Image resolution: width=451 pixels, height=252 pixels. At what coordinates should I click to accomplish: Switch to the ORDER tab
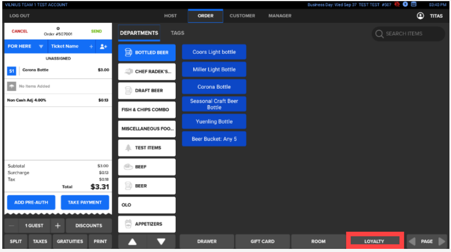(205, 16)
